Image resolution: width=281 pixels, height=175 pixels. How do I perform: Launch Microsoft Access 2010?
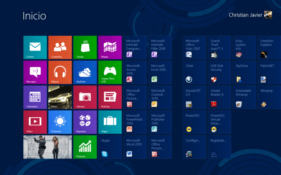pos(135,72)
